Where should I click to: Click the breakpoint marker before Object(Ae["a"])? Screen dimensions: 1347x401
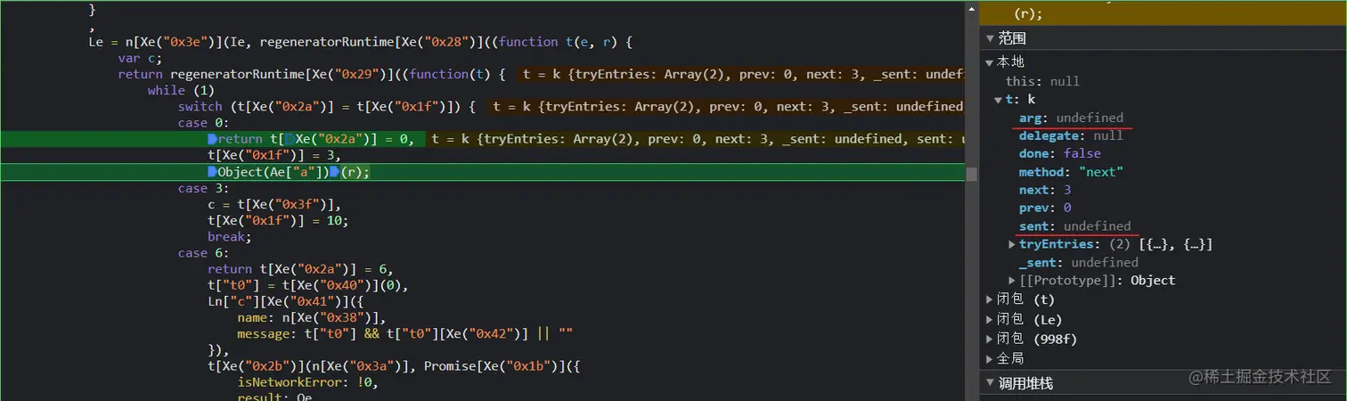point(212,172)
